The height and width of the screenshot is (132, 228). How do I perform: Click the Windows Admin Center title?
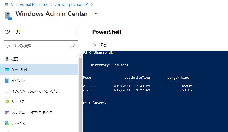[52, 14]
